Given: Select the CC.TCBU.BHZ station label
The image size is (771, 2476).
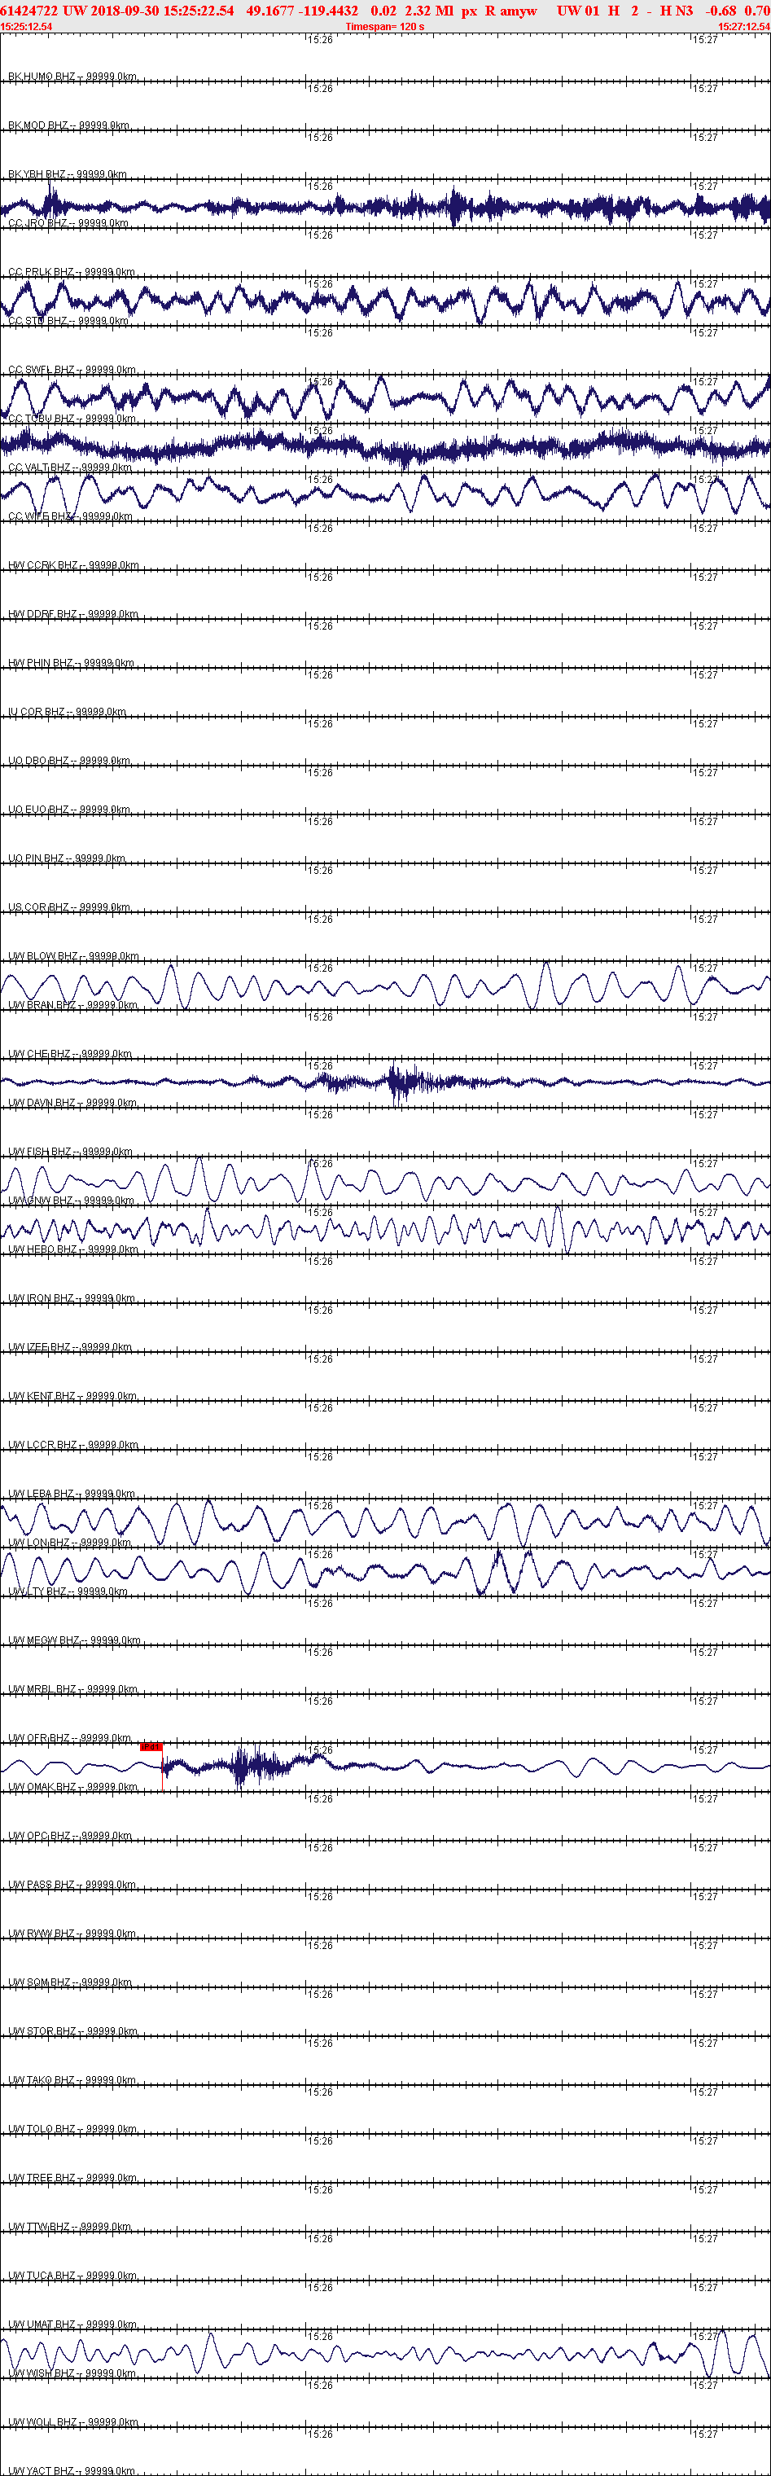Looking at the screenshot, I should tap(72, 418).
